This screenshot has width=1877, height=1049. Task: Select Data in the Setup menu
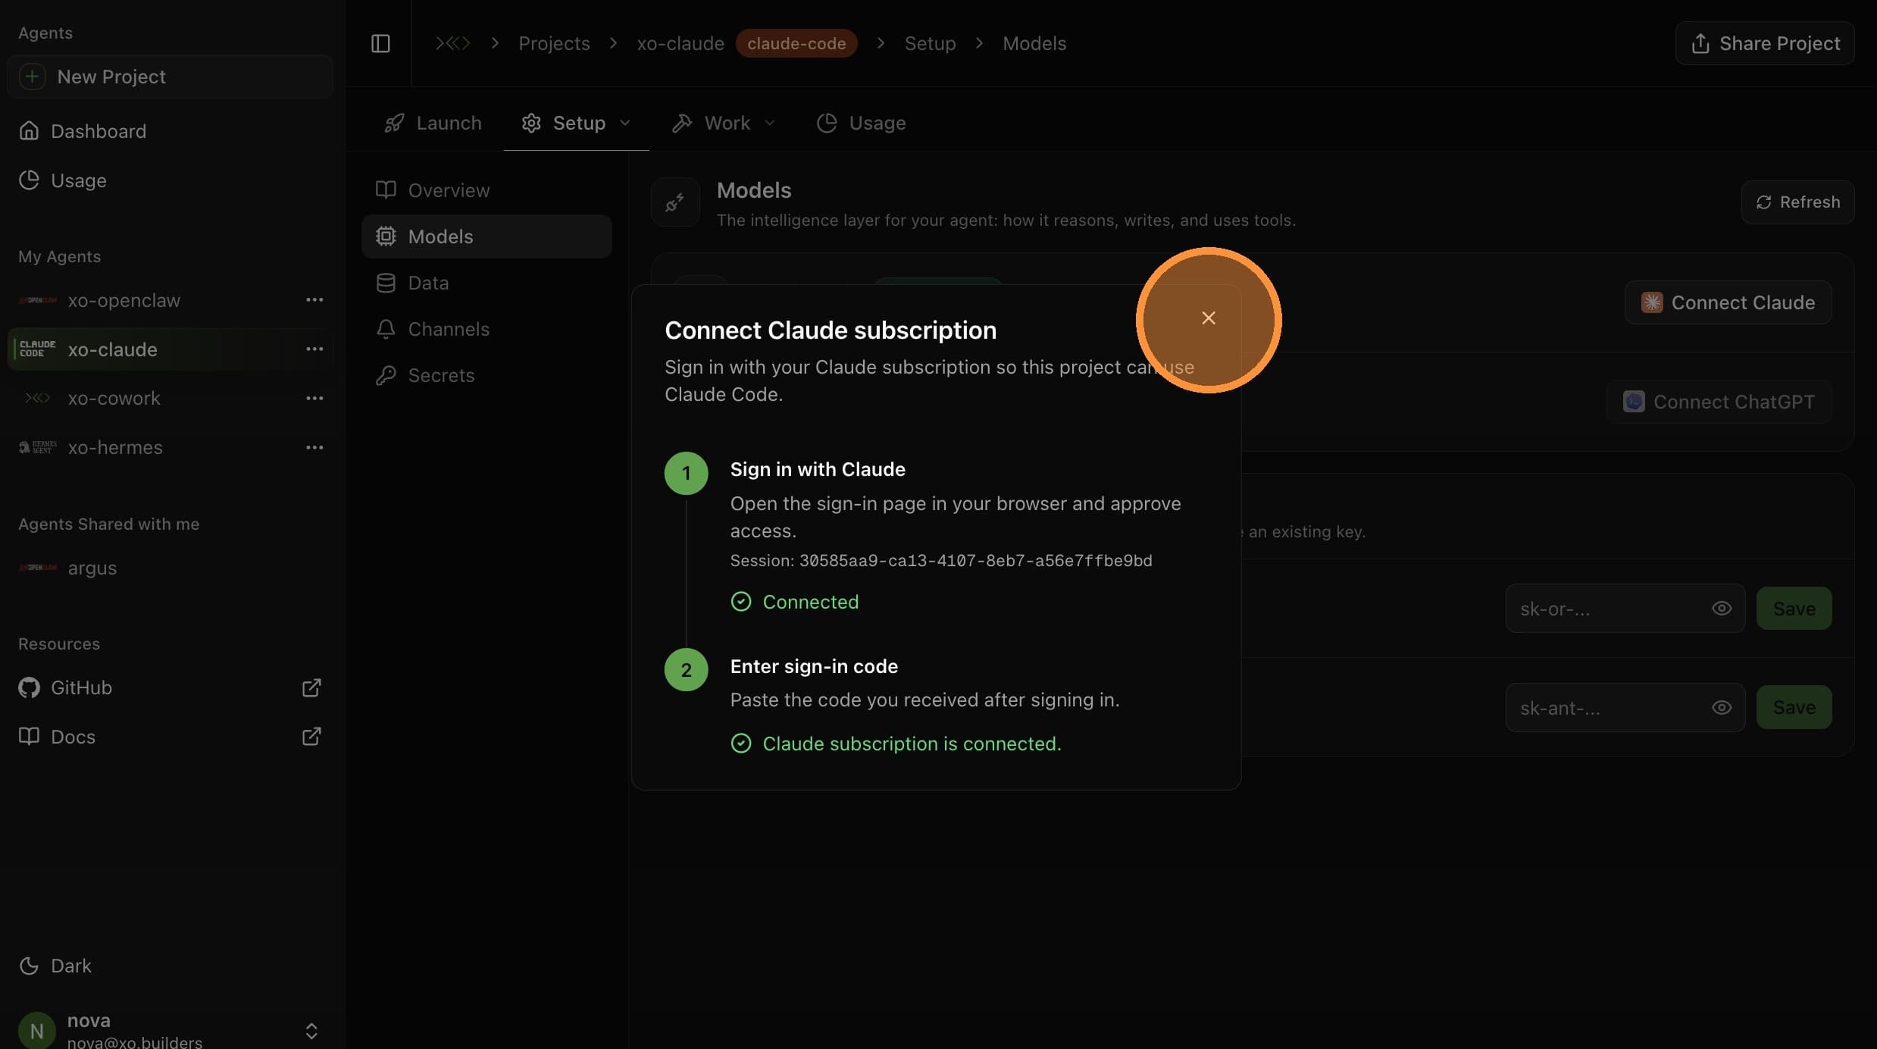(x=486, y=283)
